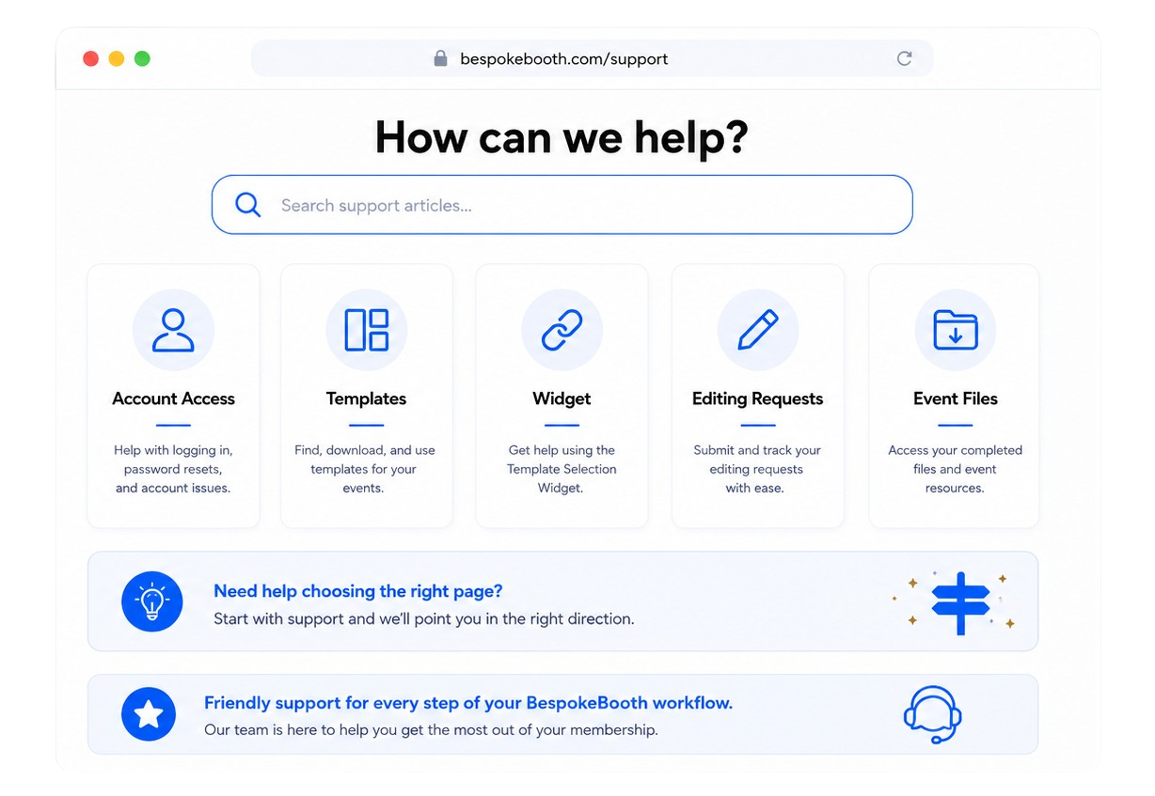Click 'Help with logging in, password resets' text
Viewport: 1155px width, 796px height.
coord(173,469)
